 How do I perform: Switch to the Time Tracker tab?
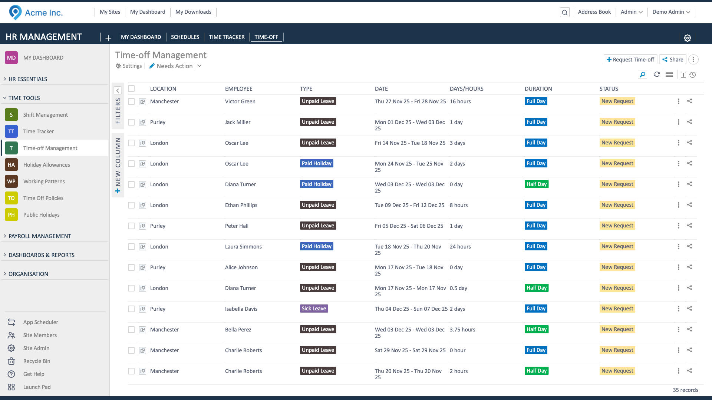pos(227,37)
